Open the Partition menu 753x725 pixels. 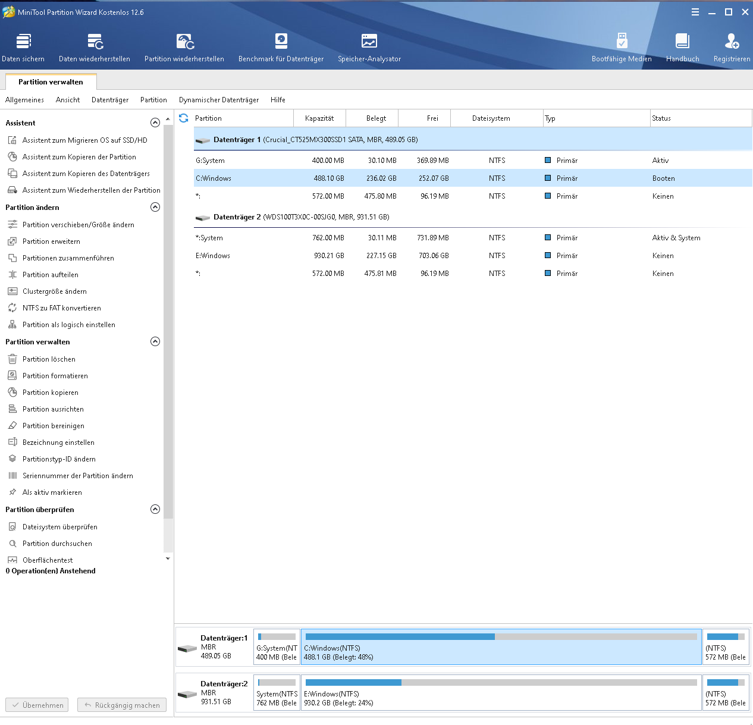click(x=153, y=100)
